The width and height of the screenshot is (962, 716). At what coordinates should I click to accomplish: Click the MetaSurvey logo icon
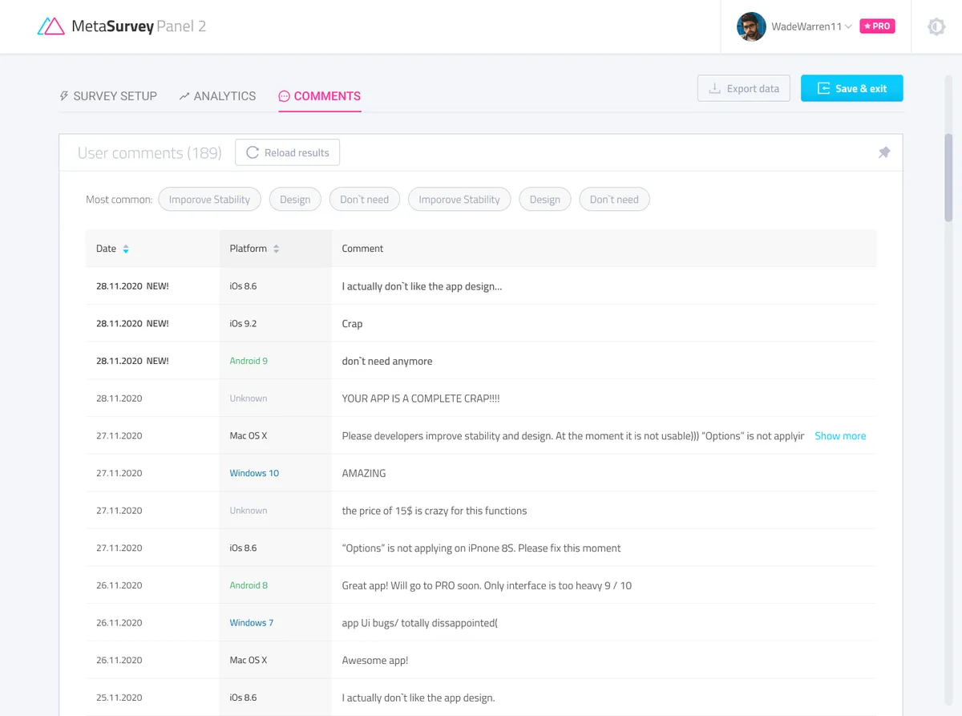51,26
